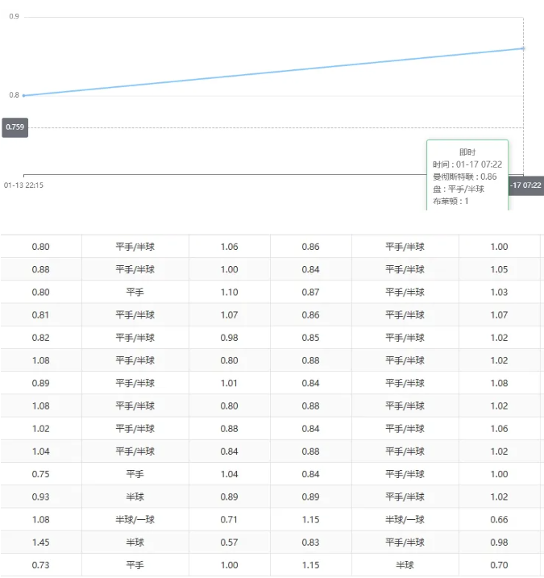Select the cell with value 0.57
Viewport: 544px width, 578px height.
point(229,543)
